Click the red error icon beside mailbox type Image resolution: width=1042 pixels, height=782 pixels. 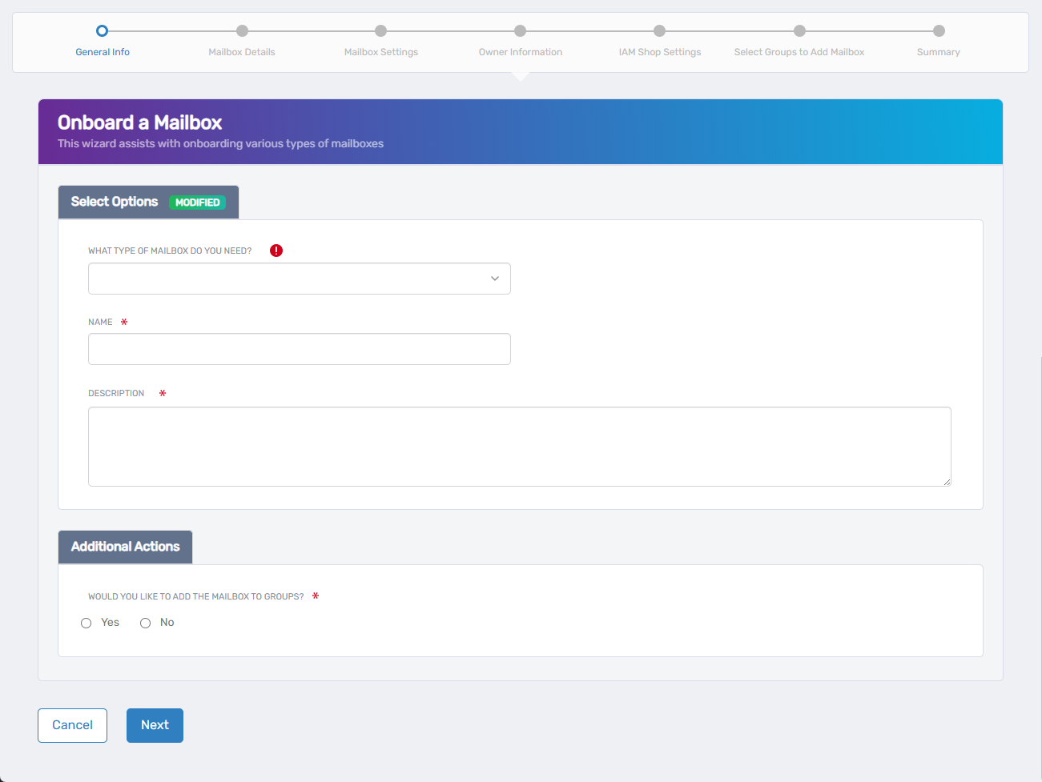pyautogui.click(x=276, y=251)
